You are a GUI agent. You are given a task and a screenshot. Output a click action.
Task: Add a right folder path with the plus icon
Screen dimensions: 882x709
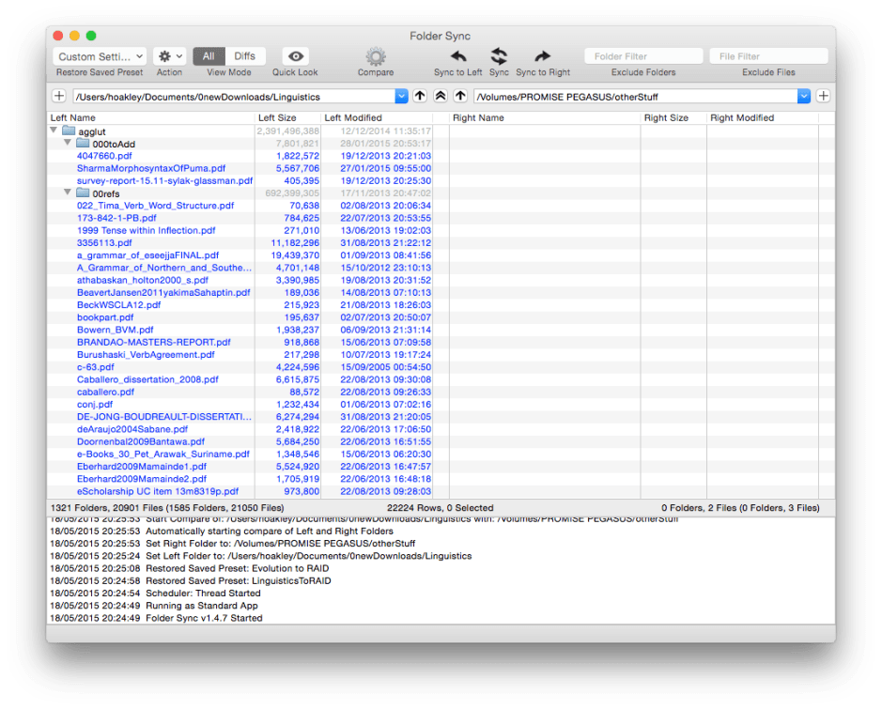pyautogui.click(x=823, y=95)
